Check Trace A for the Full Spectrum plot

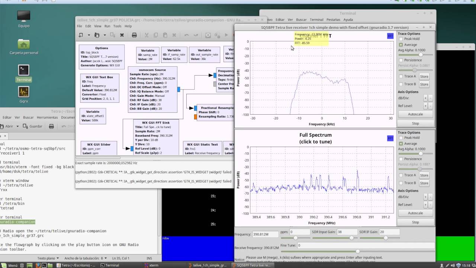[401, 175]
